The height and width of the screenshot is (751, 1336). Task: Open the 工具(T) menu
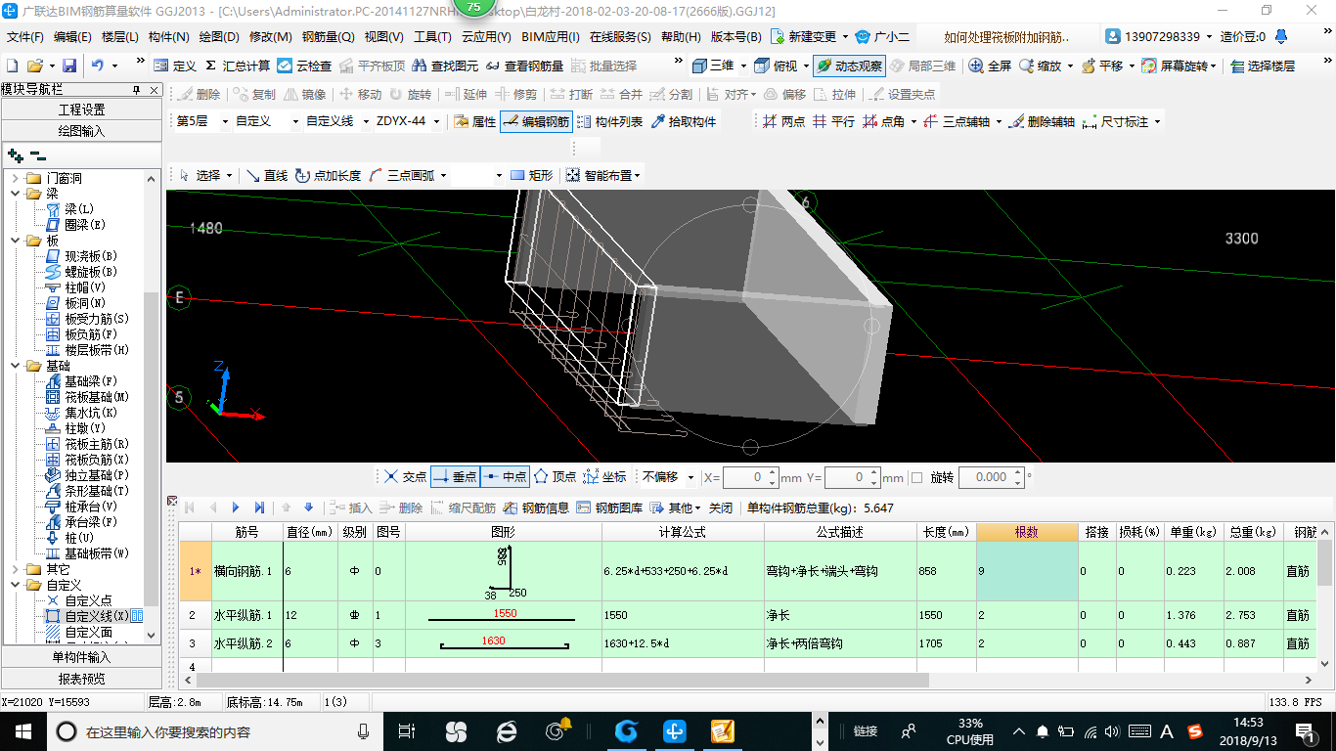coord(432,37)
